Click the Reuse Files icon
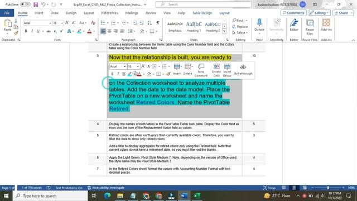Image resolution: width=357 pixels, height=201 pixels. pyautogui.click(x=310, y=27)
